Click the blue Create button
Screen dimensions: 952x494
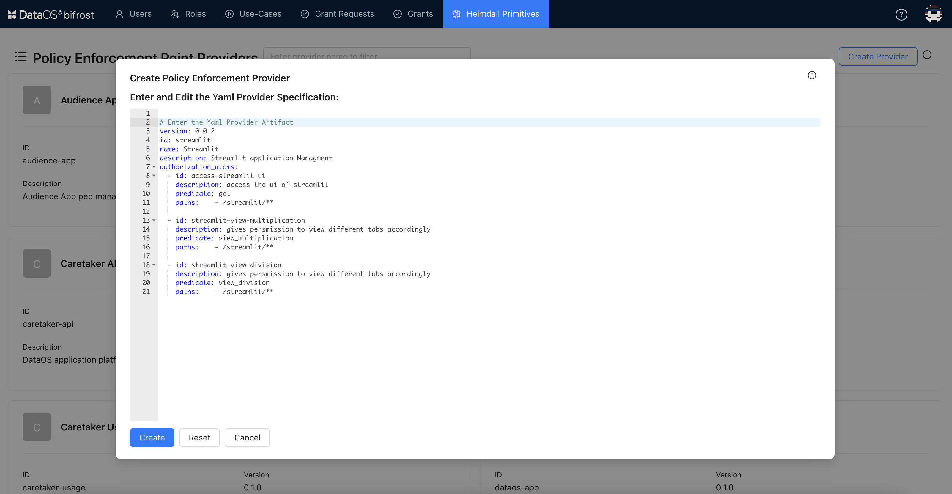pyautogui.click(x=152, y=438)
